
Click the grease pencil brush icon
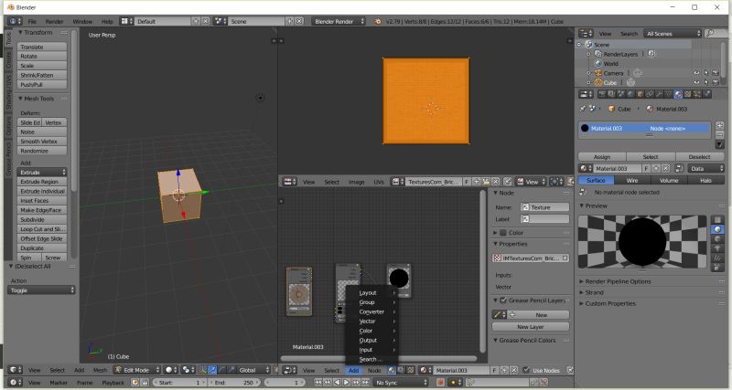tap(498, 315)
